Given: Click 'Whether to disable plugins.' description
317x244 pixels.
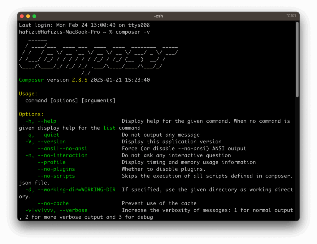Looking at the screenshot, I should [x=164, y=169].
